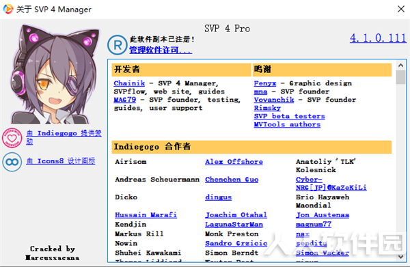Open developer Chainik's link
This screenshot has height=267, width=410.
[129, 83]
